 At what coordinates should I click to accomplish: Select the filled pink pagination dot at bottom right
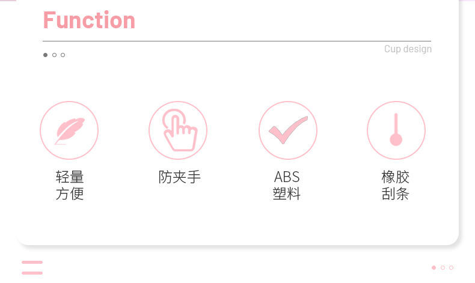pyautogui.click(x=434, y=267)
